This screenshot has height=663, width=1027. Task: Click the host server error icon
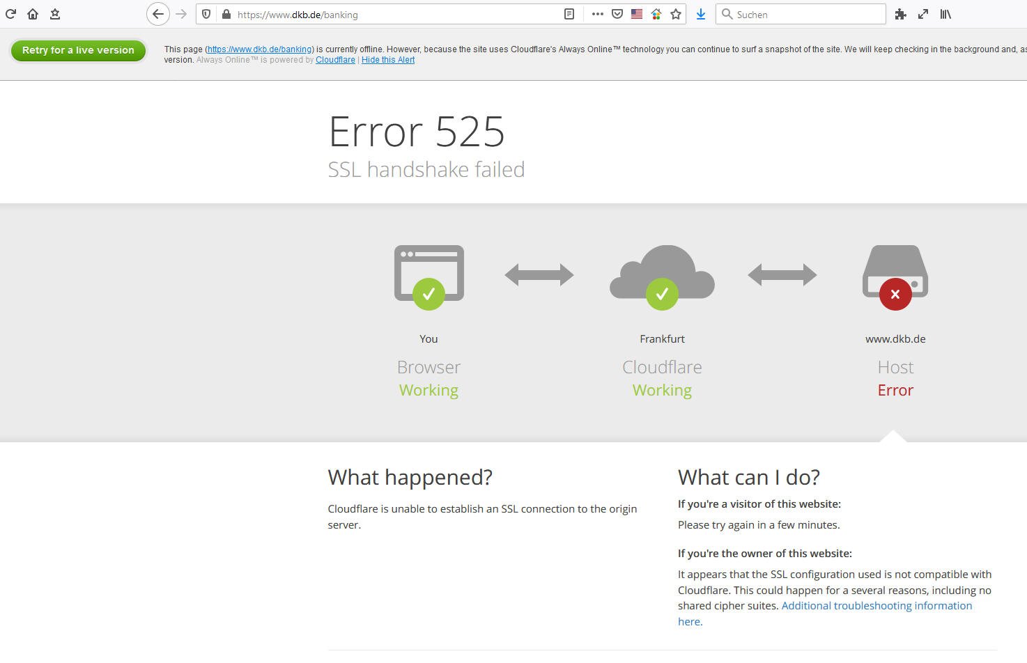895,276
